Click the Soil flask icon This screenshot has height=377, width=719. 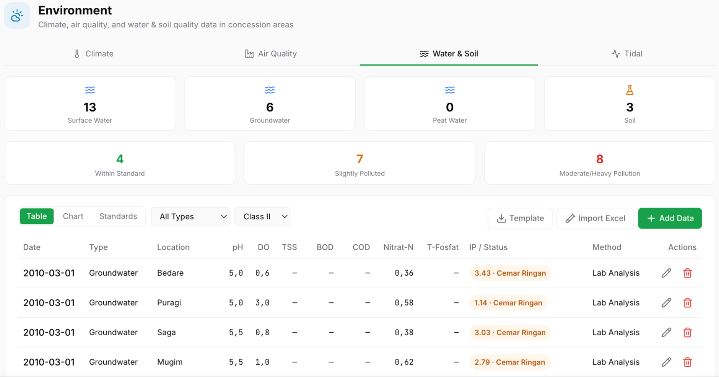click(x=630, y=90)
